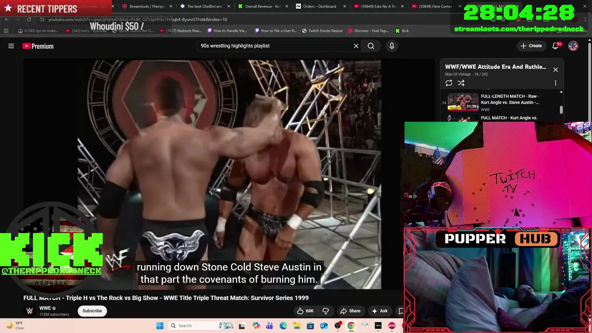Screen dimensions: 592x333
Task: Open YouTube notifications bell
Action: pos(556,46)
